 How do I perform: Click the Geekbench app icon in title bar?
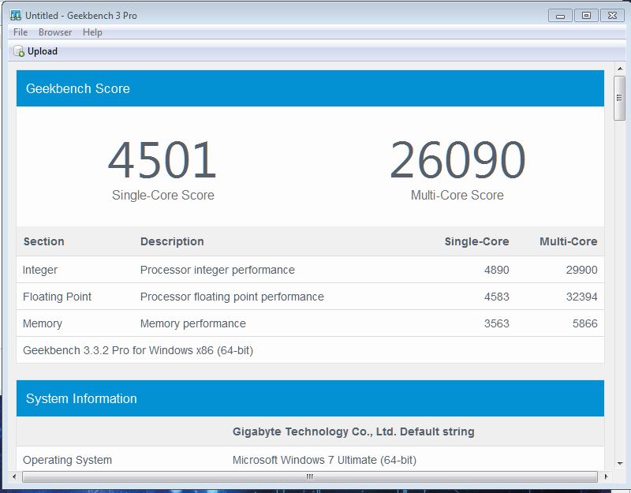coord(16,15)
